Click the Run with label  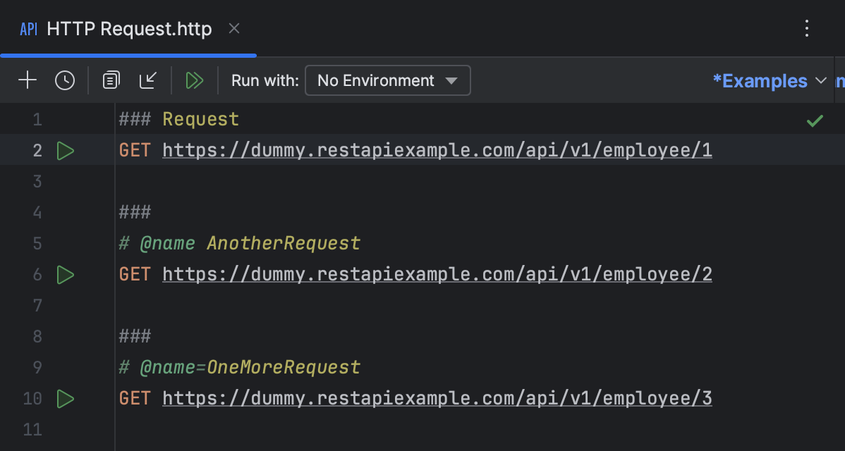coord(265,80)
